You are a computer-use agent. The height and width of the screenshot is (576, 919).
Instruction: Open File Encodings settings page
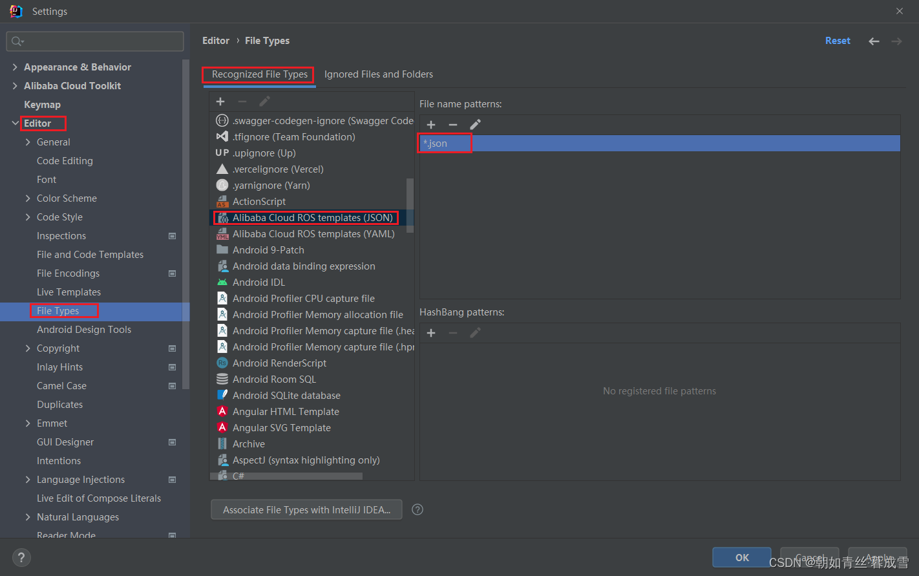(x=68, y=273)
